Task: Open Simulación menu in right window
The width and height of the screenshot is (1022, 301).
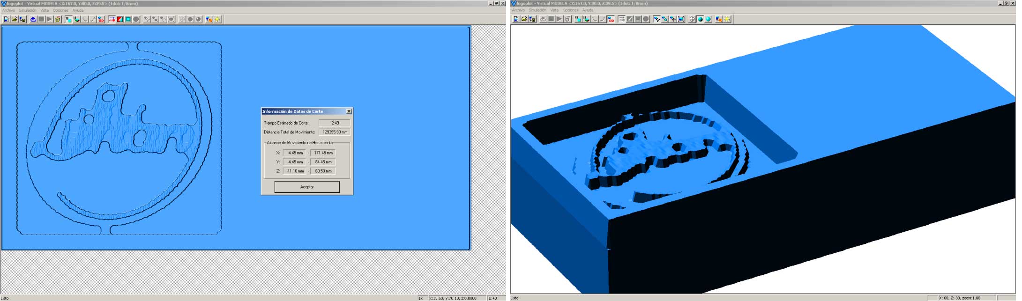Action: [x=537, y=10]
